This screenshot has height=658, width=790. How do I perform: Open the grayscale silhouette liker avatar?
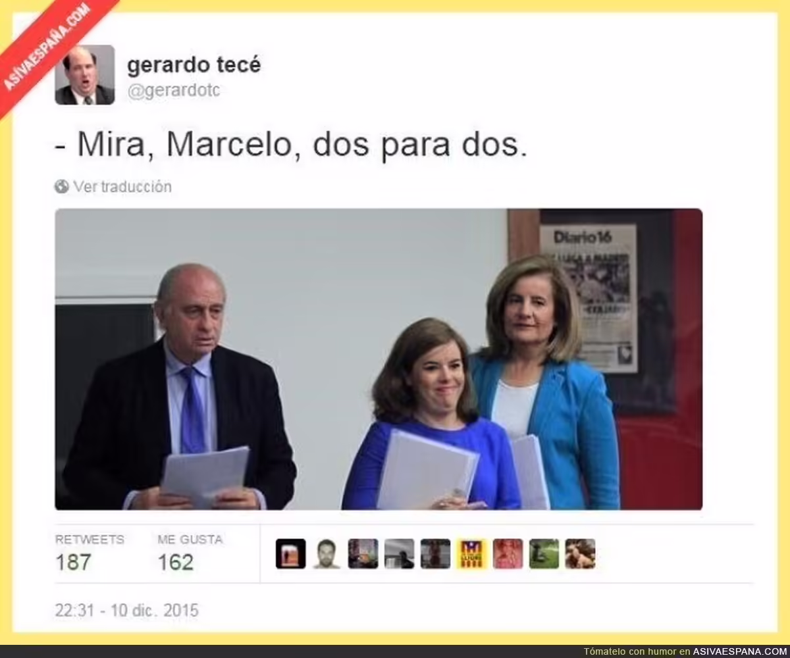tap(399, 553)
